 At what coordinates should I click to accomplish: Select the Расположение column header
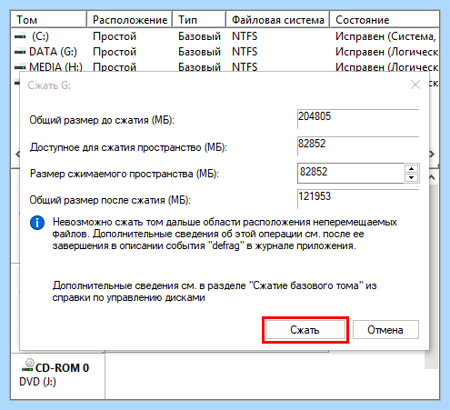tap(130, 20)
